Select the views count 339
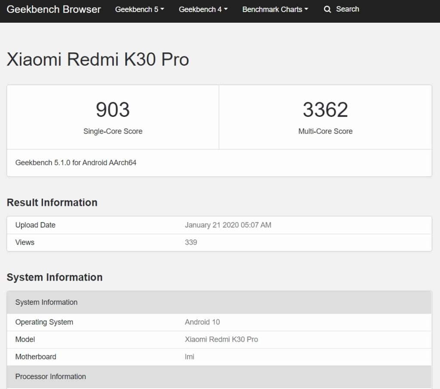Screen dimensions: 440x389 191,242
